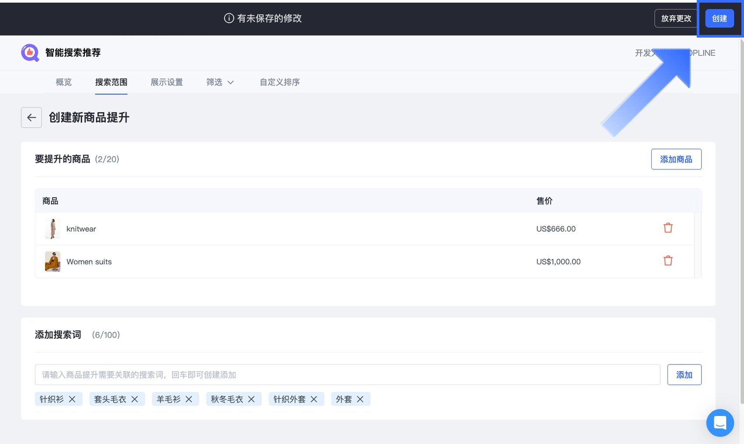Viewport: 744px width, 444px height.
Task: Select the Women suits product name
Action: tap(89, 261)
